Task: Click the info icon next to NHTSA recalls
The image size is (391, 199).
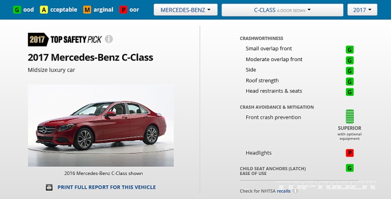Action: point(295,191)
